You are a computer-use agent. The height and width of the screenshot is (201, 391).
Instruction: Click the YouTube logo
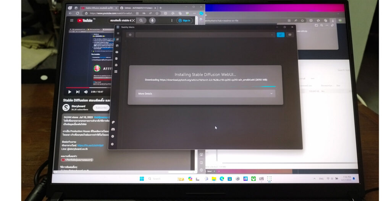coord(85,21)
